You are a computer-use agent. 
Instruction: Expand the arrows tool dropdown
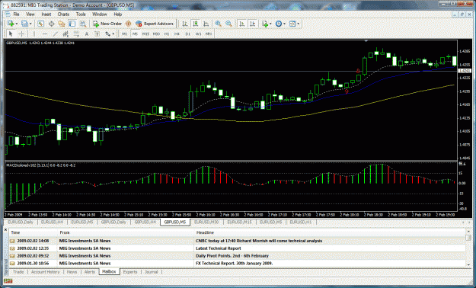[113, 34]
